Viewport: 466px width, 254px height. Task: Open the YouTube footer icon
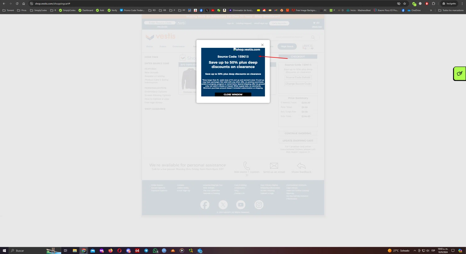pos(241,205)
